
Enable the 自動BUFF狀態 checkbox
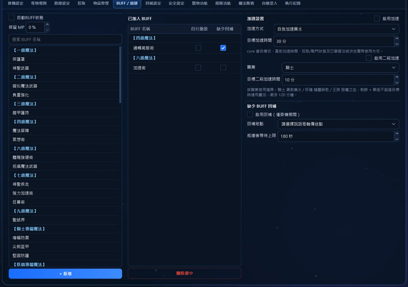(x=11, y=17)
